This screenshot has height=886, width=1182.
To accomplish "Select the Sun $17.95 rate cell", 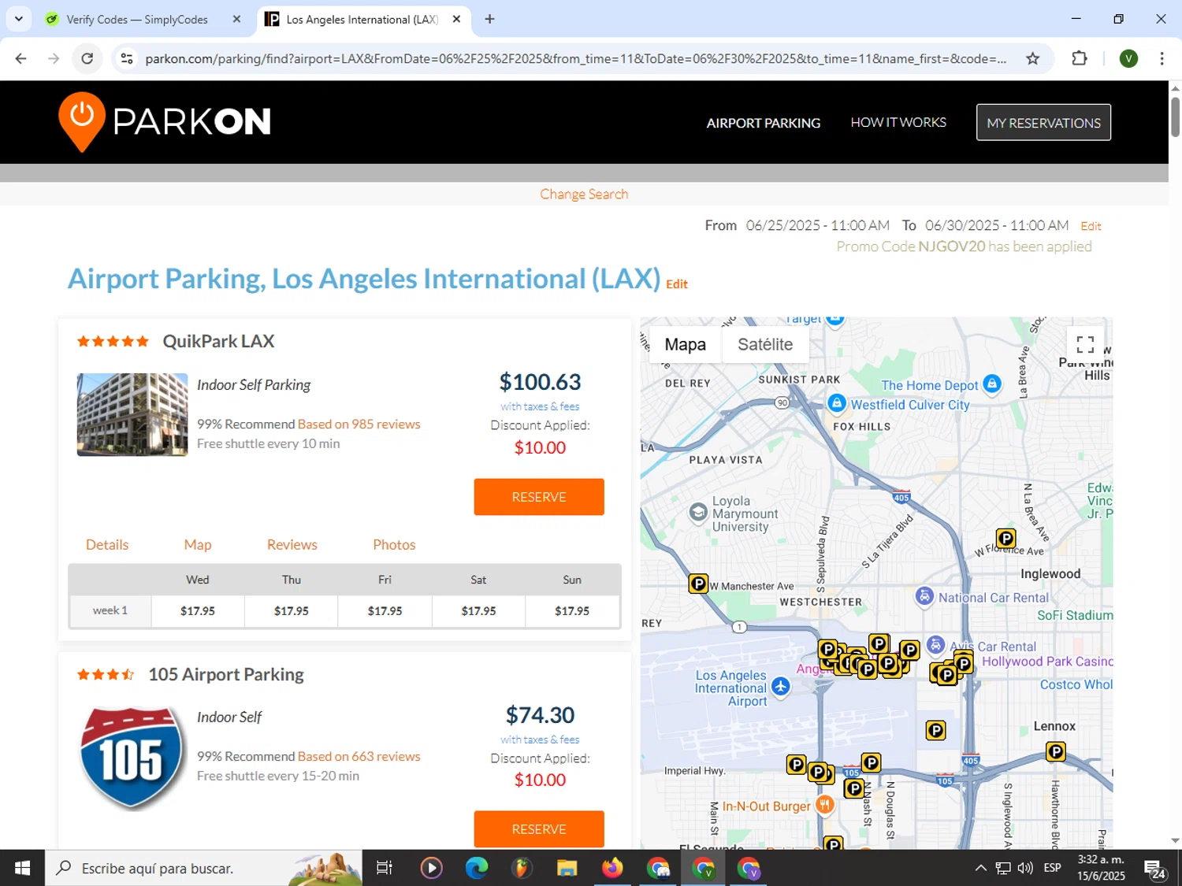I will (572, 610).
